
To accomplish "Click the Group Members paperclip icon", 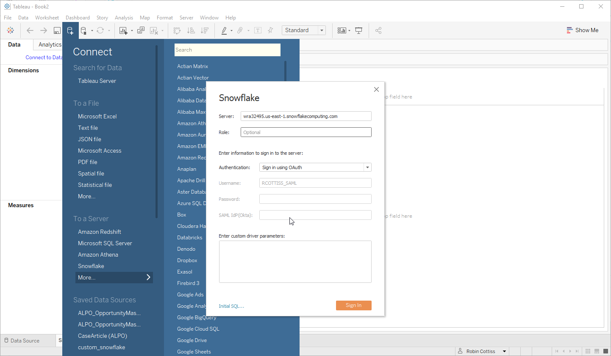I will pos(240,30).
